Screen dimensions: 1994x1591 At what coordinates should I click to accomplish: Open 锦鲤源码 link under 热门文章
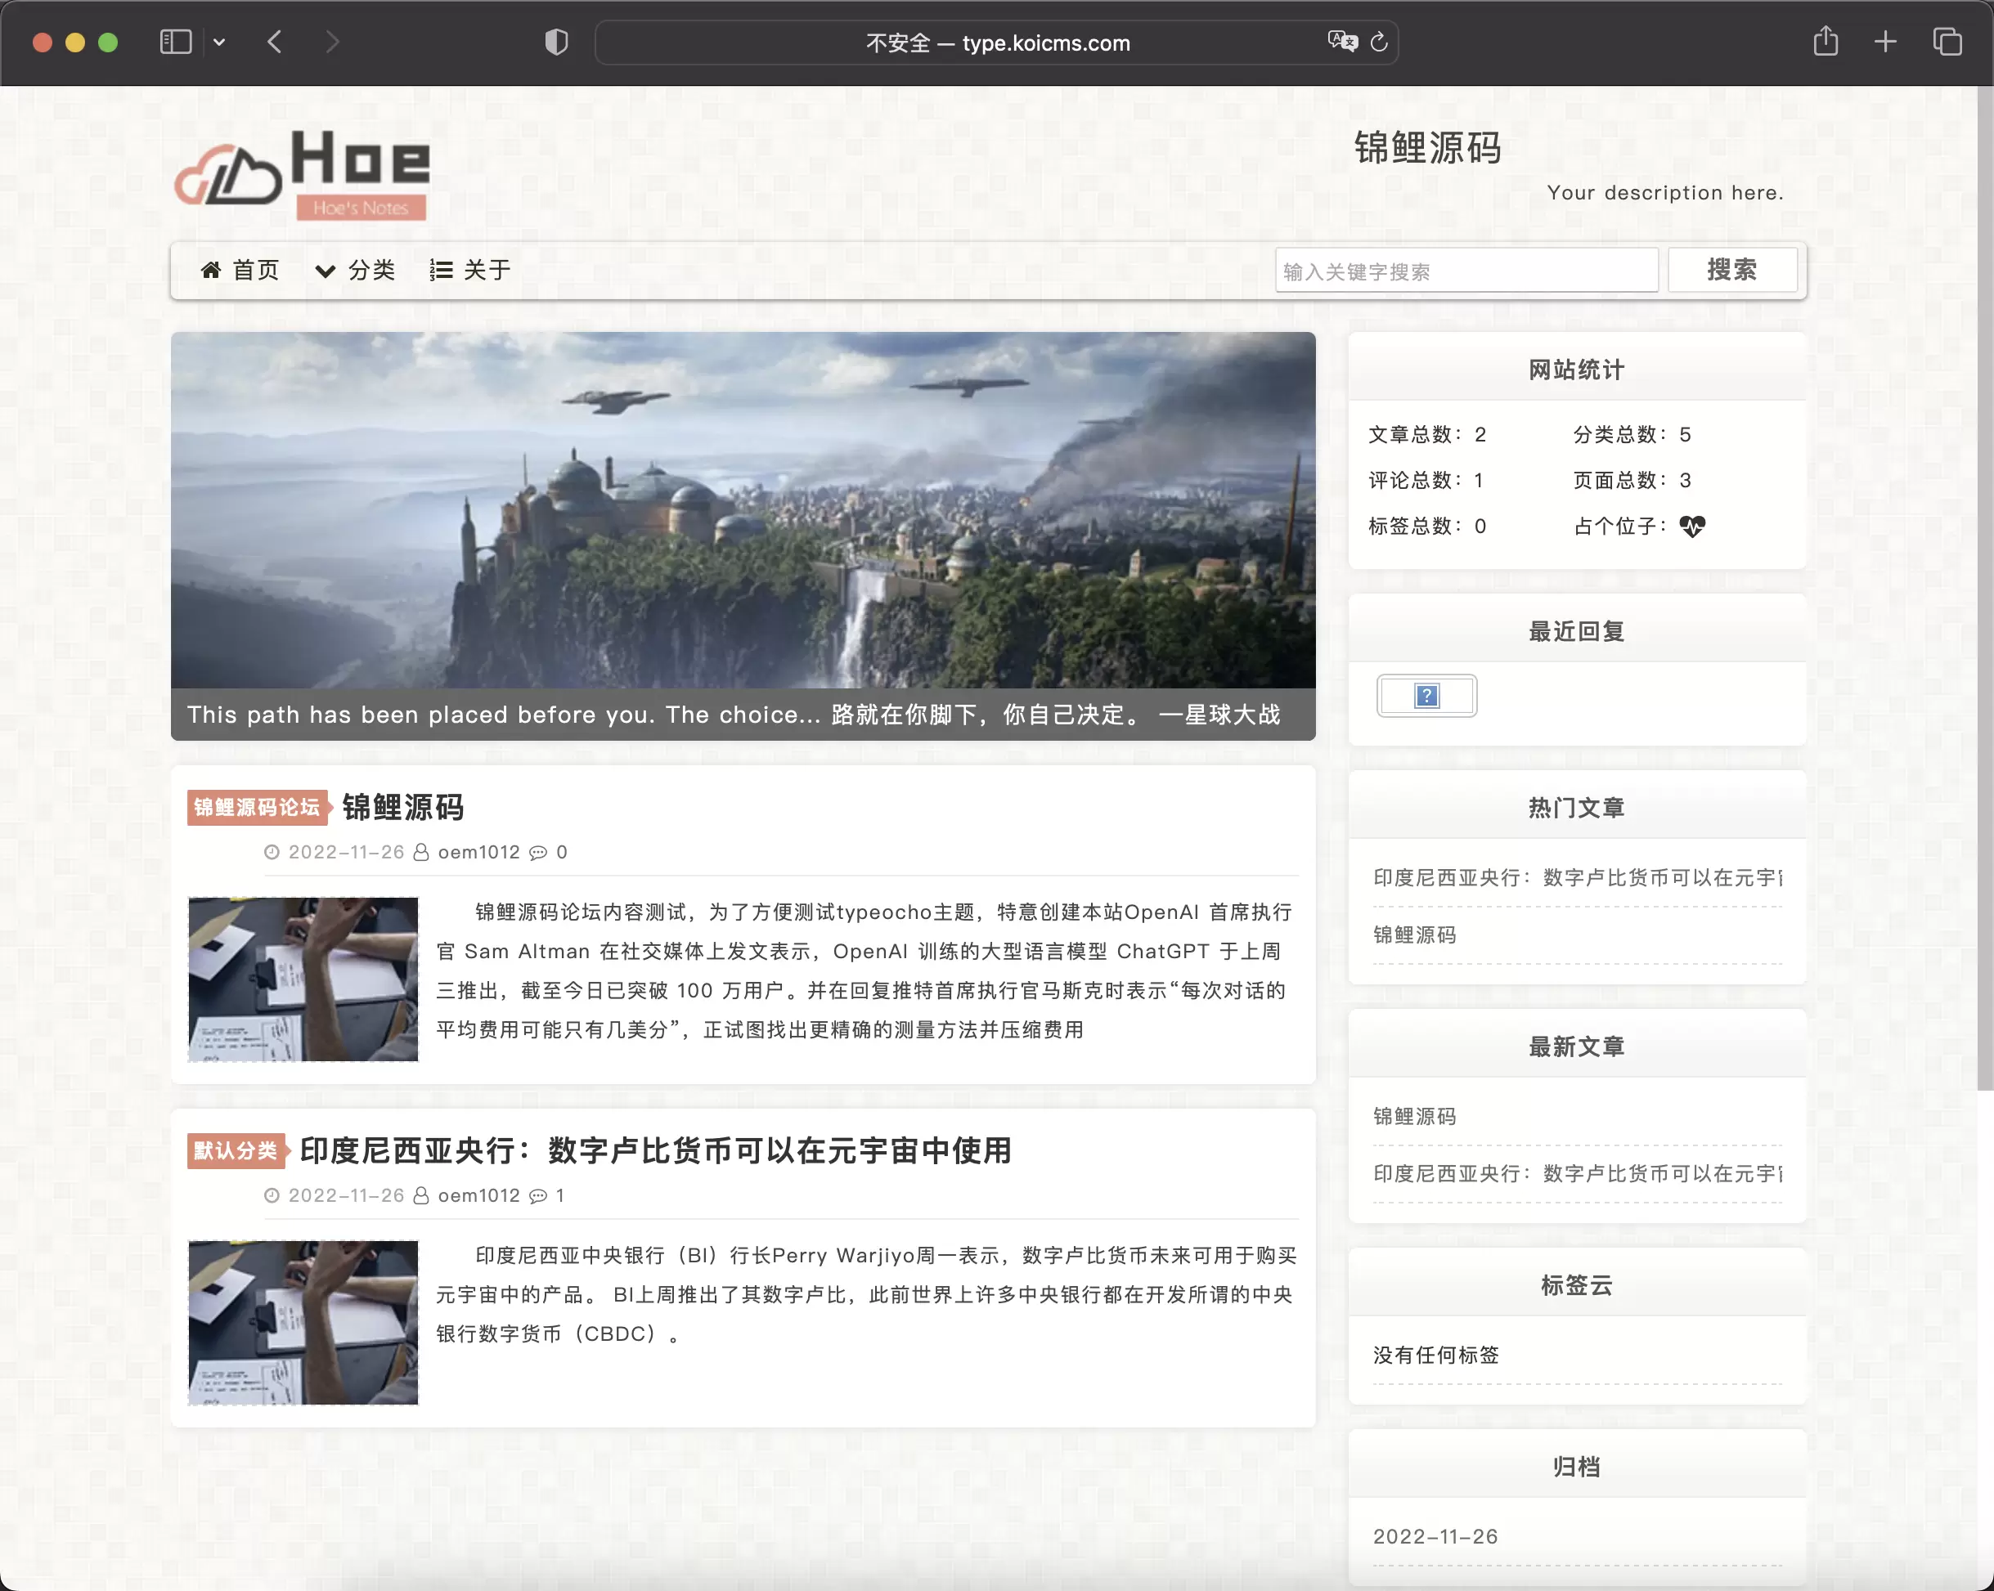tap(1415, 934)
